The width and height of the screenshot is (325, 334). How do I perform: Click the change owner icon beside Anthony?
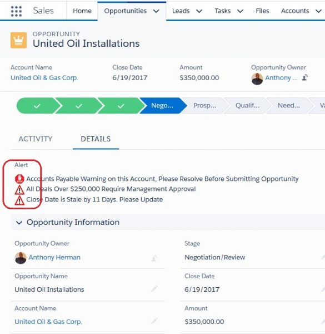click(305, 77)
